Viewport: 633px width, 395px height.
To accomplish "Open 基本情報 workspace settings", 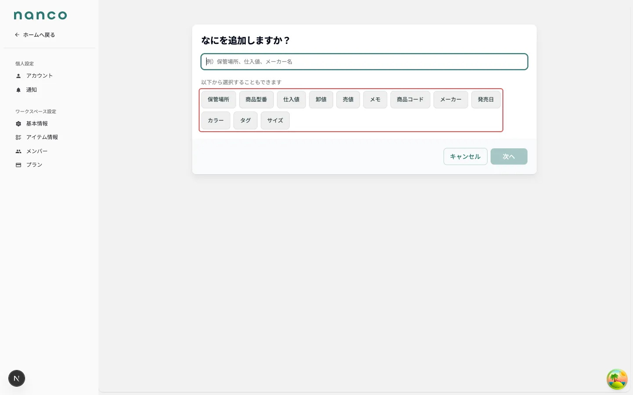I will (x=37, y=124).
